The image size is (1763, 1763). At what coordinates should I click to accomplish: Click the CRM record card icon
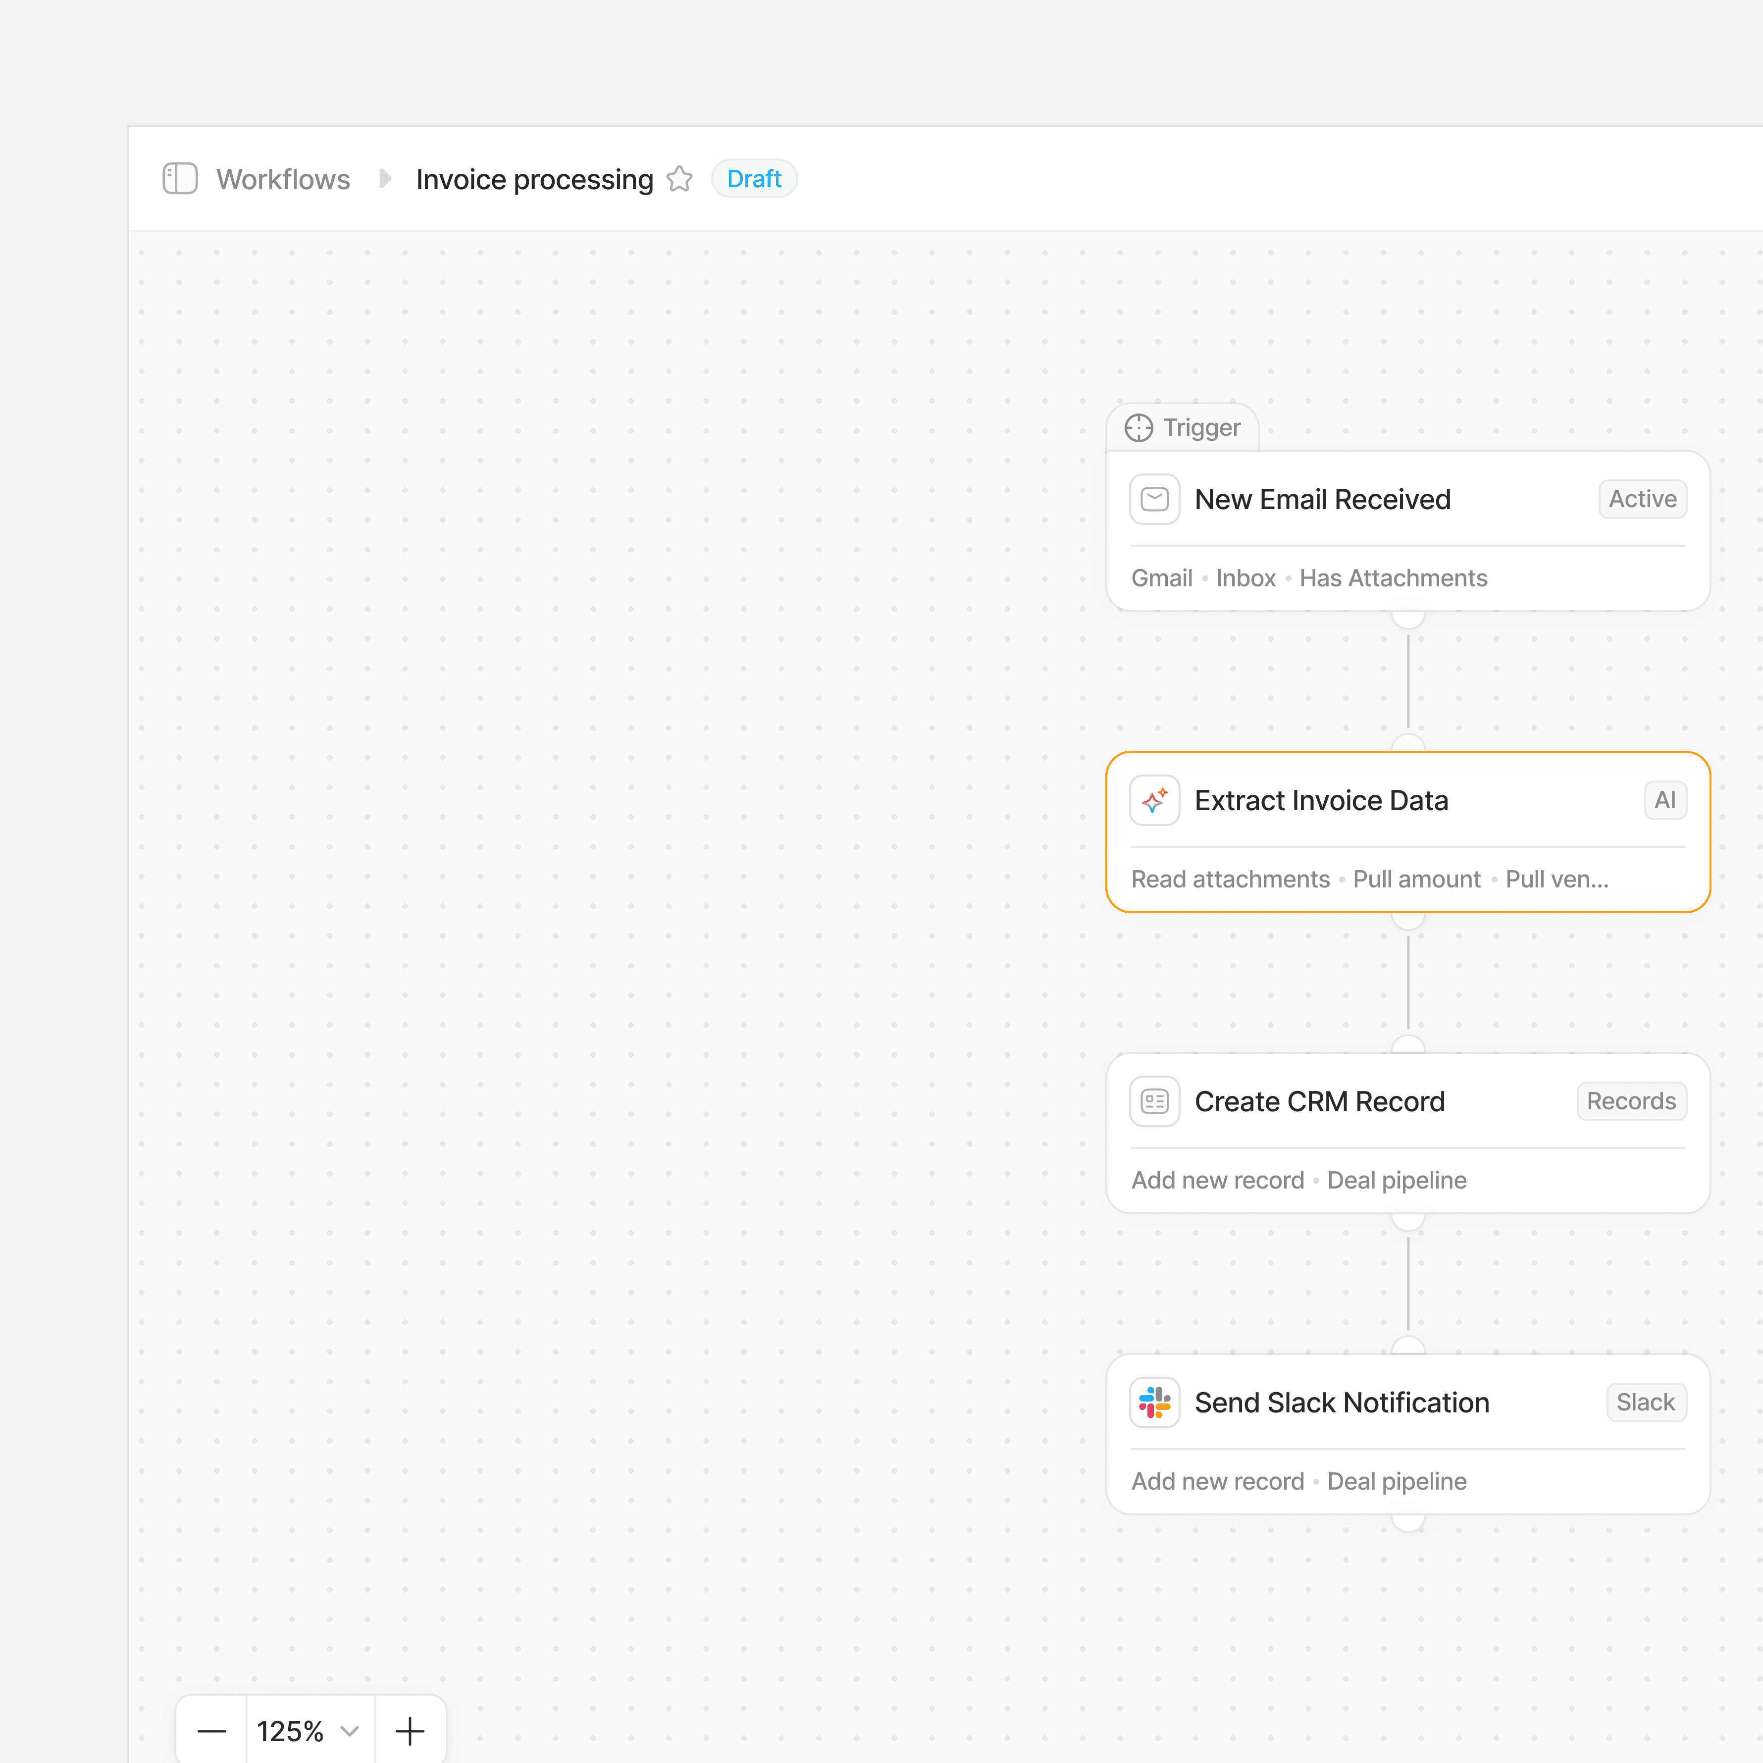(1154, 1101)
